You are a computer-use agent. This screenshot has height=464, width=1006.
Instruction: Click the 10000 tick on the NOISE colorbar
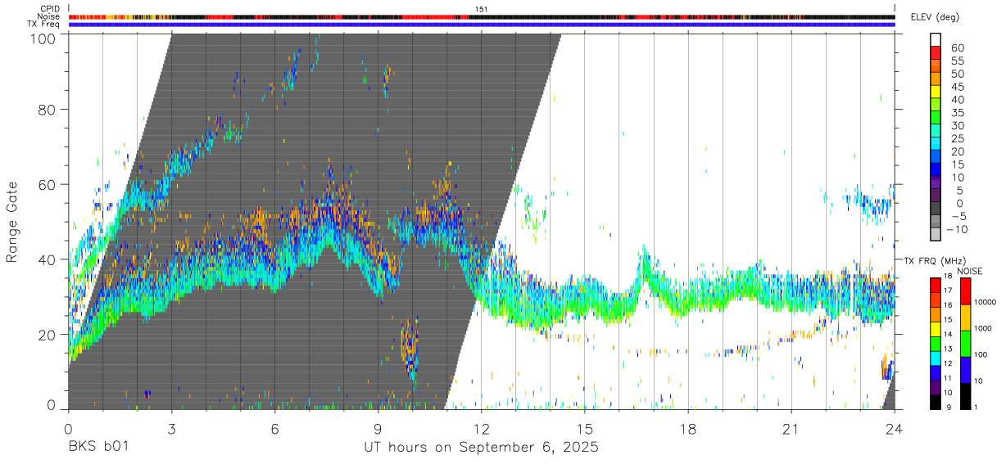click(985, 303)
